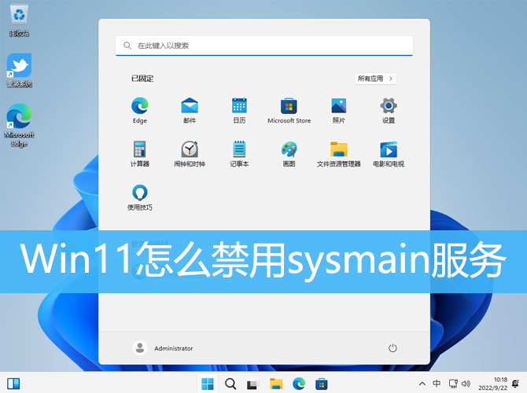Open the 使用技巧 Tips app
Image resolution: width=527 pixels, height=393 pixels.
pyautogui.click(x=140, y=193)
